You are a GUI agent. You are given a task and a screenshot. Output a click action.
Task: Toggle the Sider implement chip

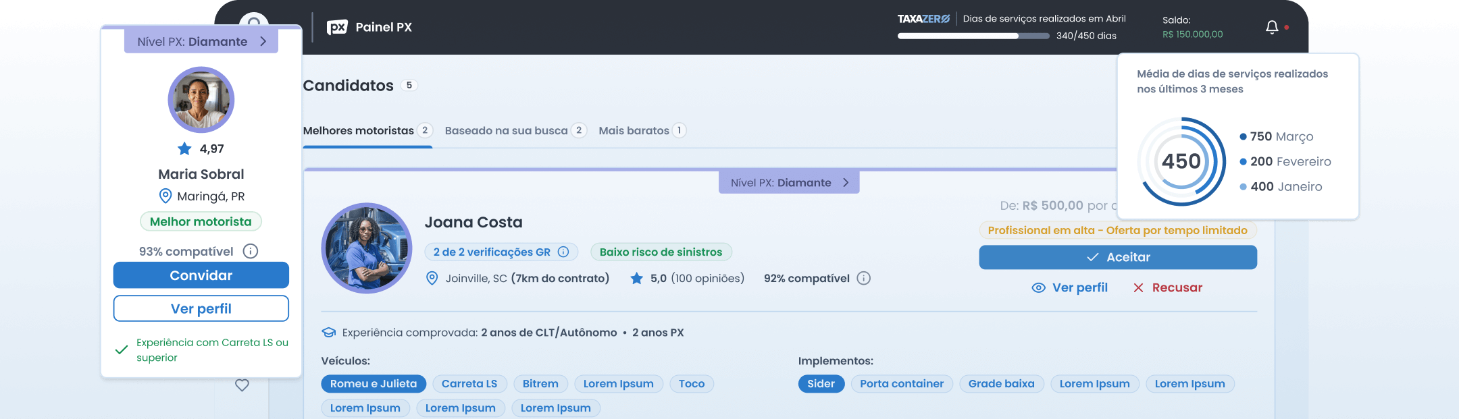click(x=821, y=384)
